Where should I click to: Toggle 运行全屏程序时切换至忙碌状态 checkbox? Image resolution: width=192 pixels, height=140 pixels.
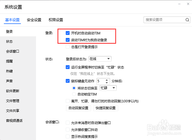pos(68,67)
